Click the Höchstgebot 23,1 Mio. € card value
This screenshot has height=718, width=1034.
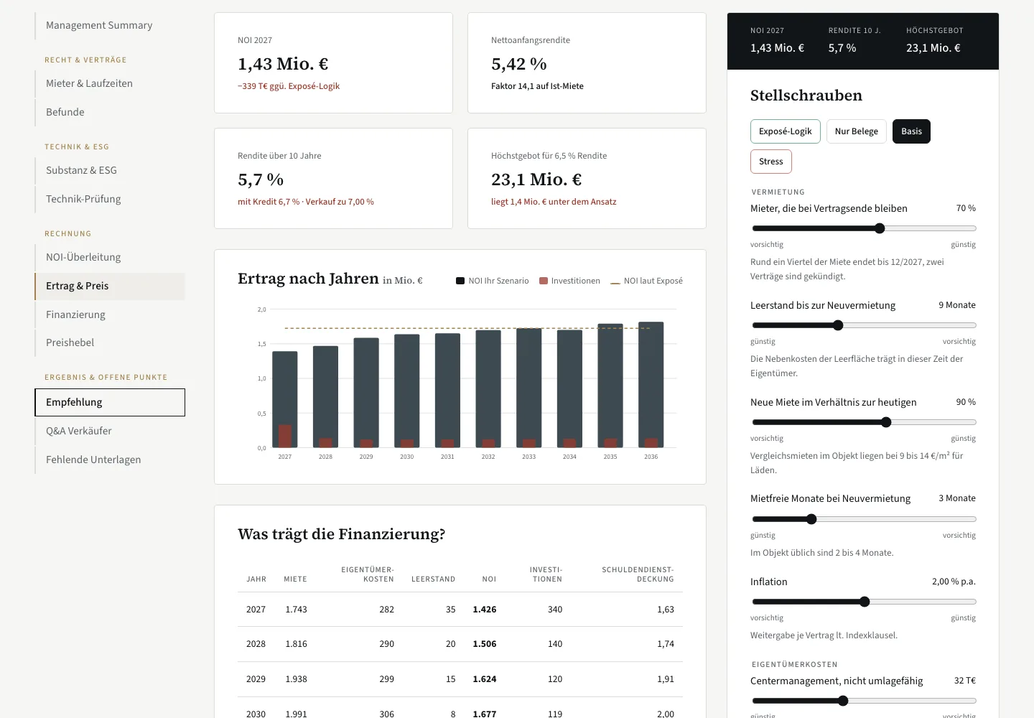pyautogui.click(x=536, y=179)
